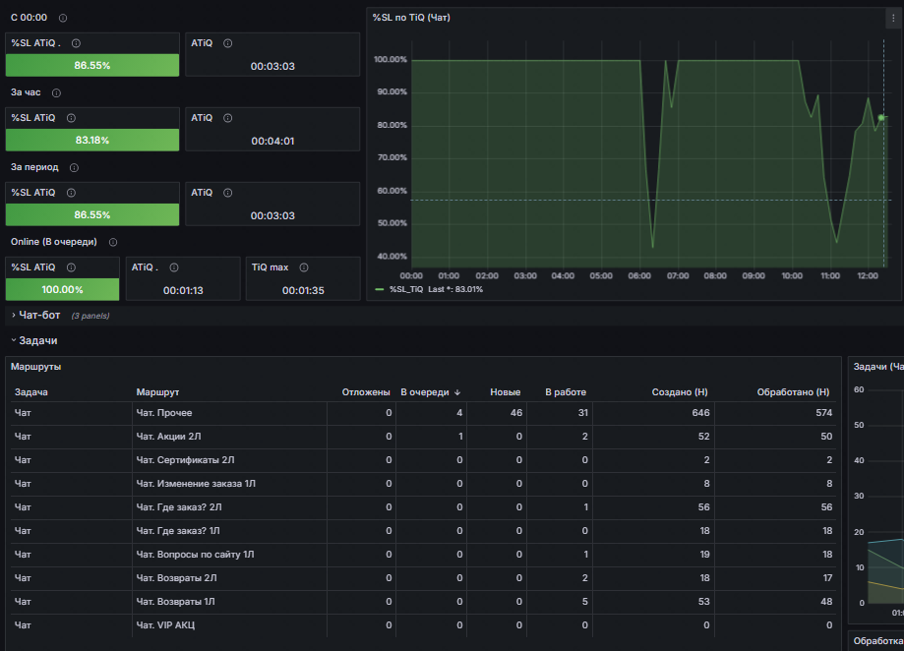Open the %SL по TiQ panel menu dots
The image size is (904, 651).
pos(893,18)
